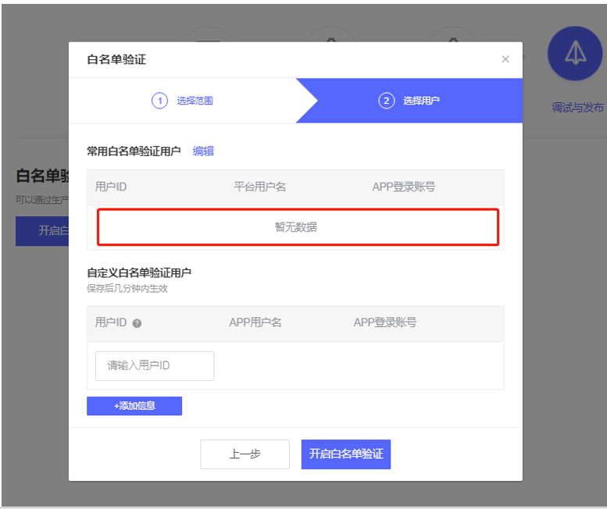The image size is (607, 509).
Task: Click the 用户ID header in common users table
Action: pos(111,187)
